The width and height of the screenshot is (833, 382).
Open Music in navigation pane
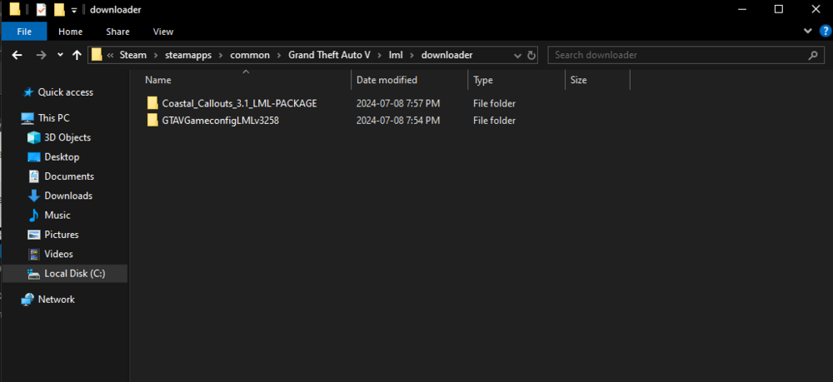coord(57,216)
